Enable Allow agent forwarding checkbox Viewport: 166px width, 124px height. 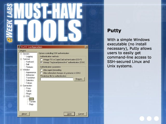41,70
